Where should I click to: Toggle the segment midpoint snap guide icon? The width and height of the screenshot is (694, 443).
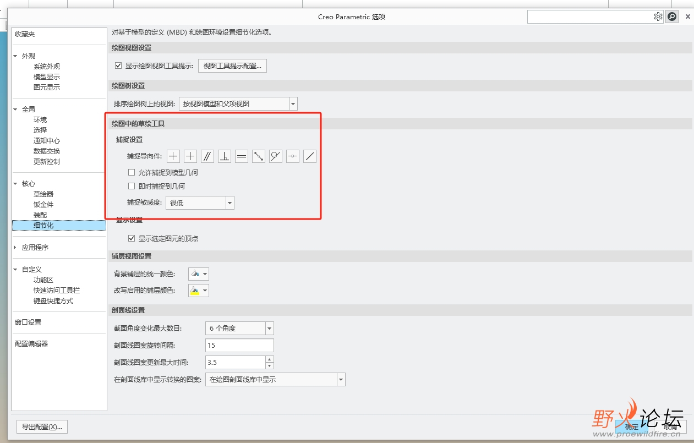point(259,156)
